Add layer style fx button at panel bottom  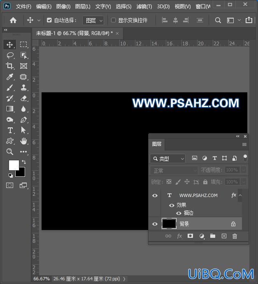tap(179, 236)
